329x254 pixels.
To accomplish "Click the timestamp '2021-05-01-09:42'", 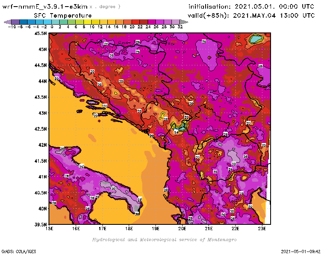I will [x=301, y=252].
